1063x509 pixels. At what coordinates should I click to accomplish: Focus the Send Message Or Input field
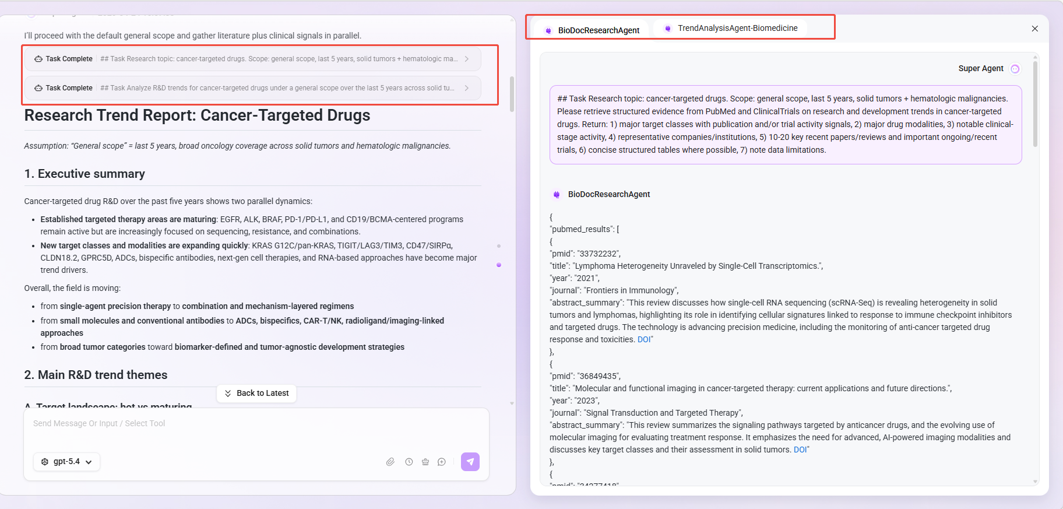(x=256, y=424)
